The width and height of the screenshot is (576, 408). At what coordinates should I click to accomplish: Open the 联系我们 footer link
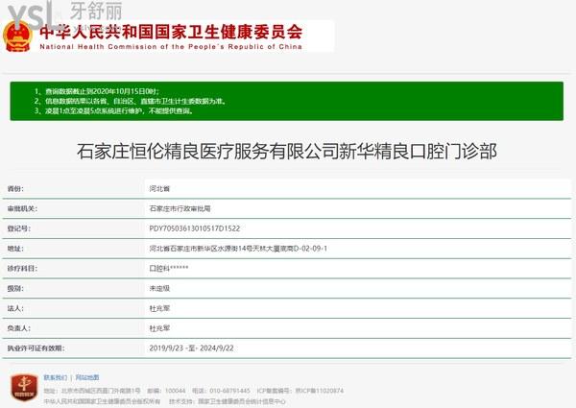[x=55, y=377]
